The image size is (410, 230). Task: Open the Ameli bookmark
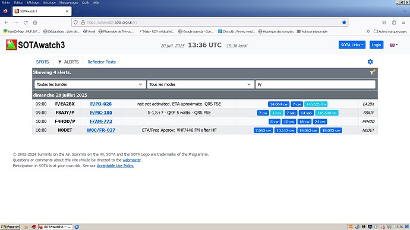click(x=89, y=31)
